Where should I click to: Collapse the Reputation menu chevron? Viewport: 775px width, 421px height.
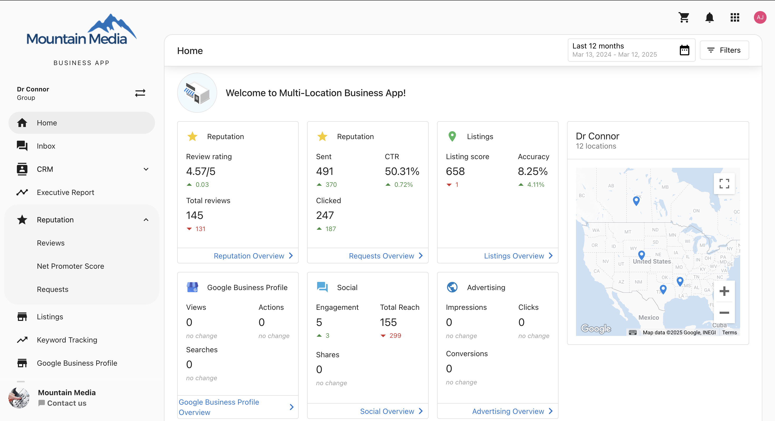[x=146, y=219]
